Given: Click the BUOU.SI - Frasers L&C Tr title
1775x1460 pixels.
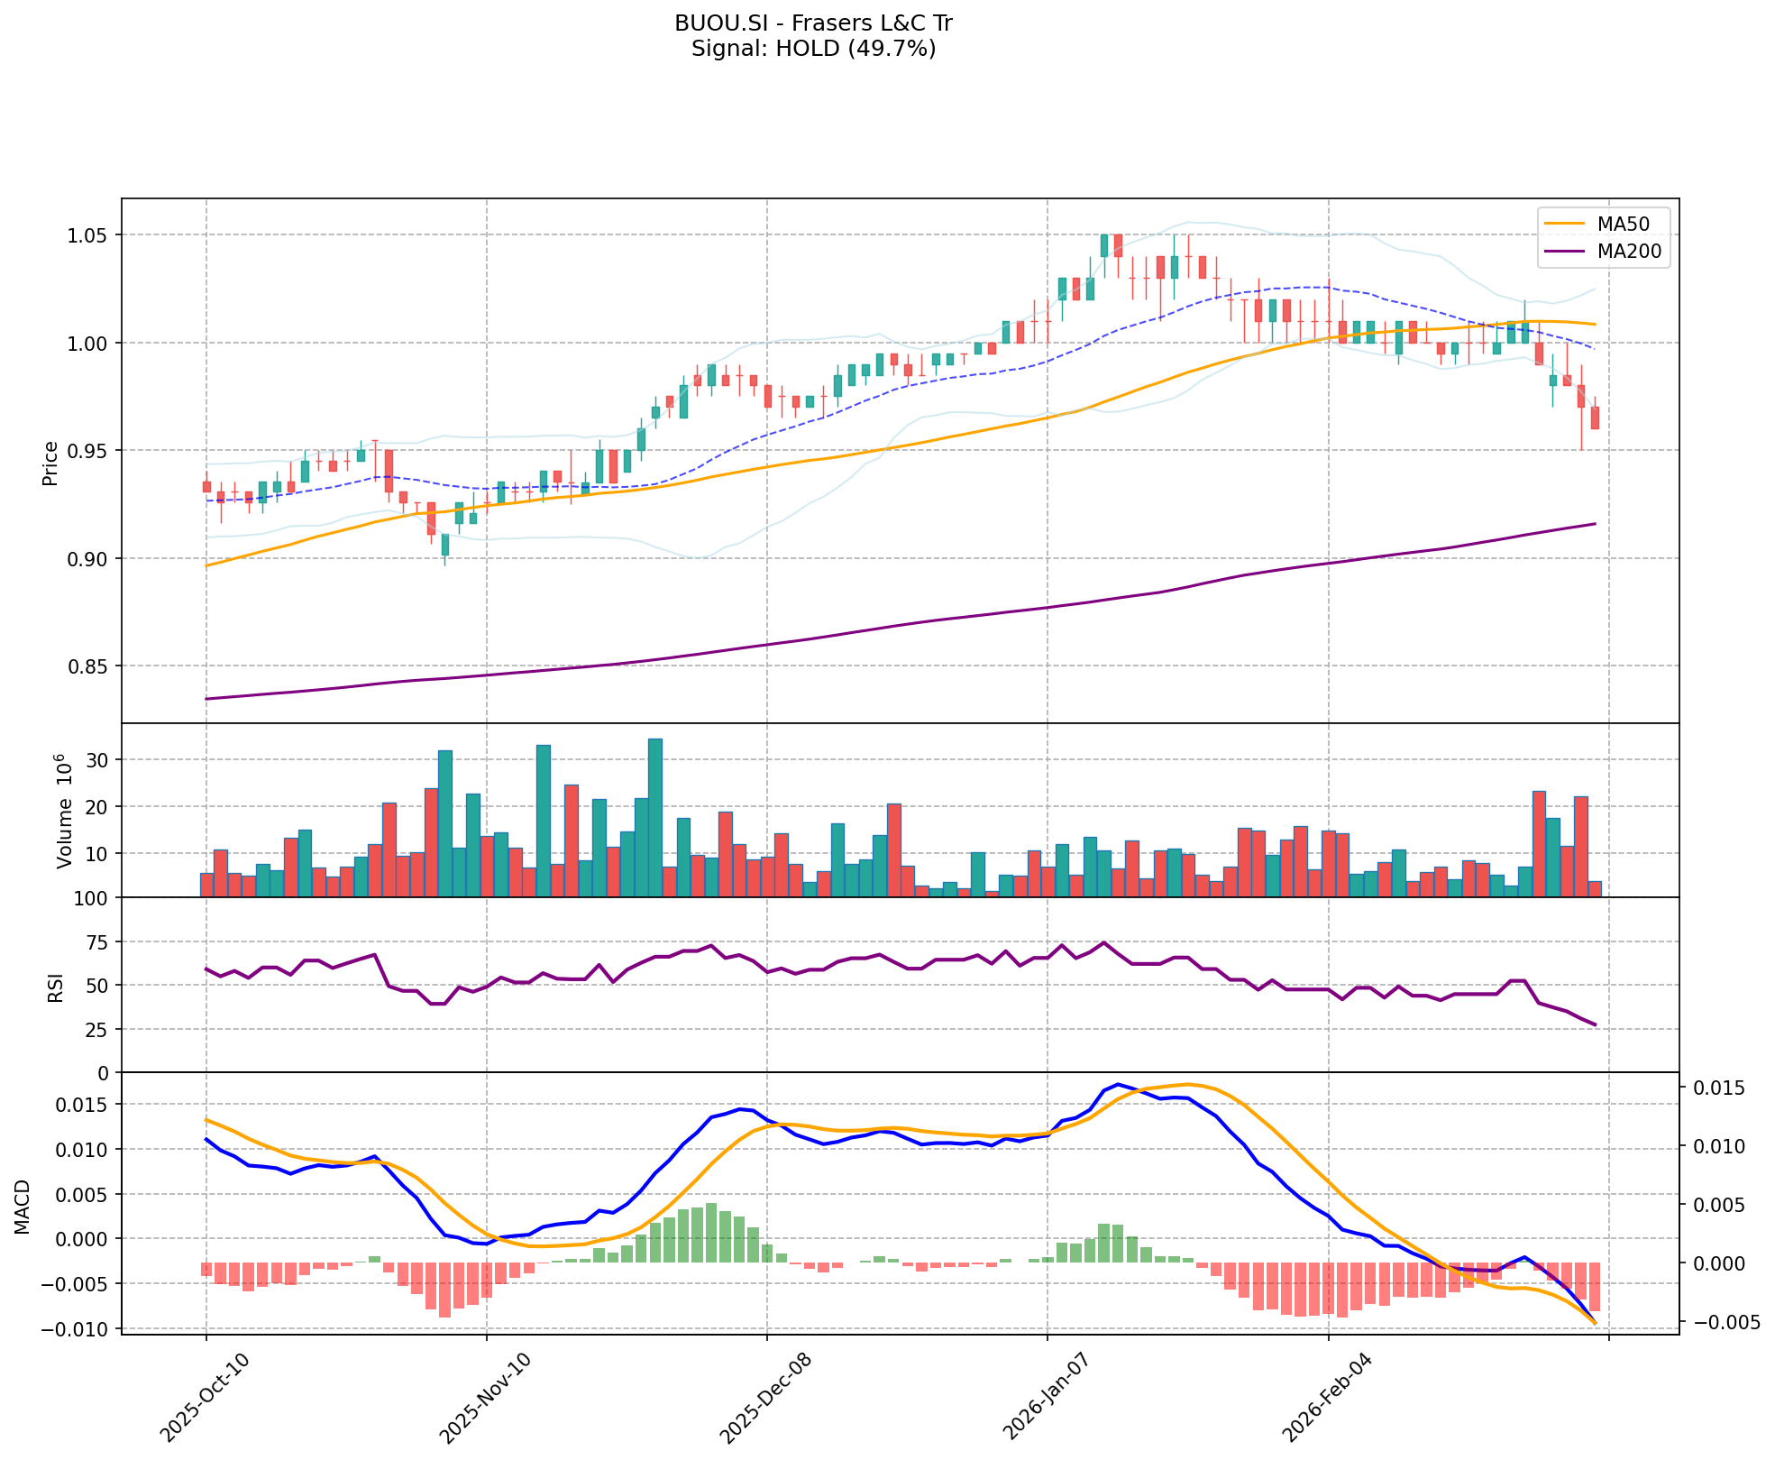Looking at the screenshot, I should (x=813, y=23).
